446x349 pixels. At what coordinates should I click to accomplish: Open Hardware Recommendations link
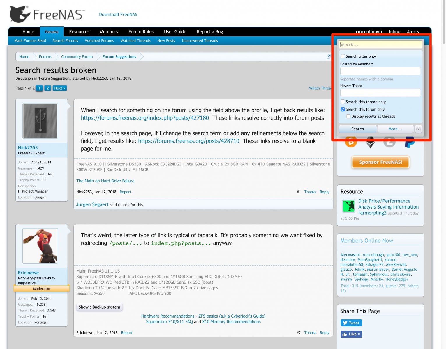(x=168, y=316)
